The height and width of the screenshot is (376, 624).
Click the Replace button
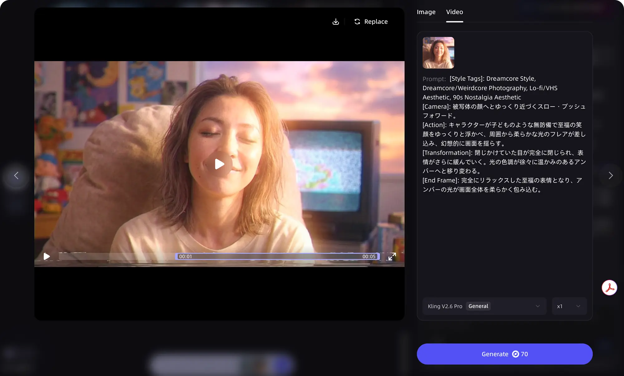click(376, 22)
